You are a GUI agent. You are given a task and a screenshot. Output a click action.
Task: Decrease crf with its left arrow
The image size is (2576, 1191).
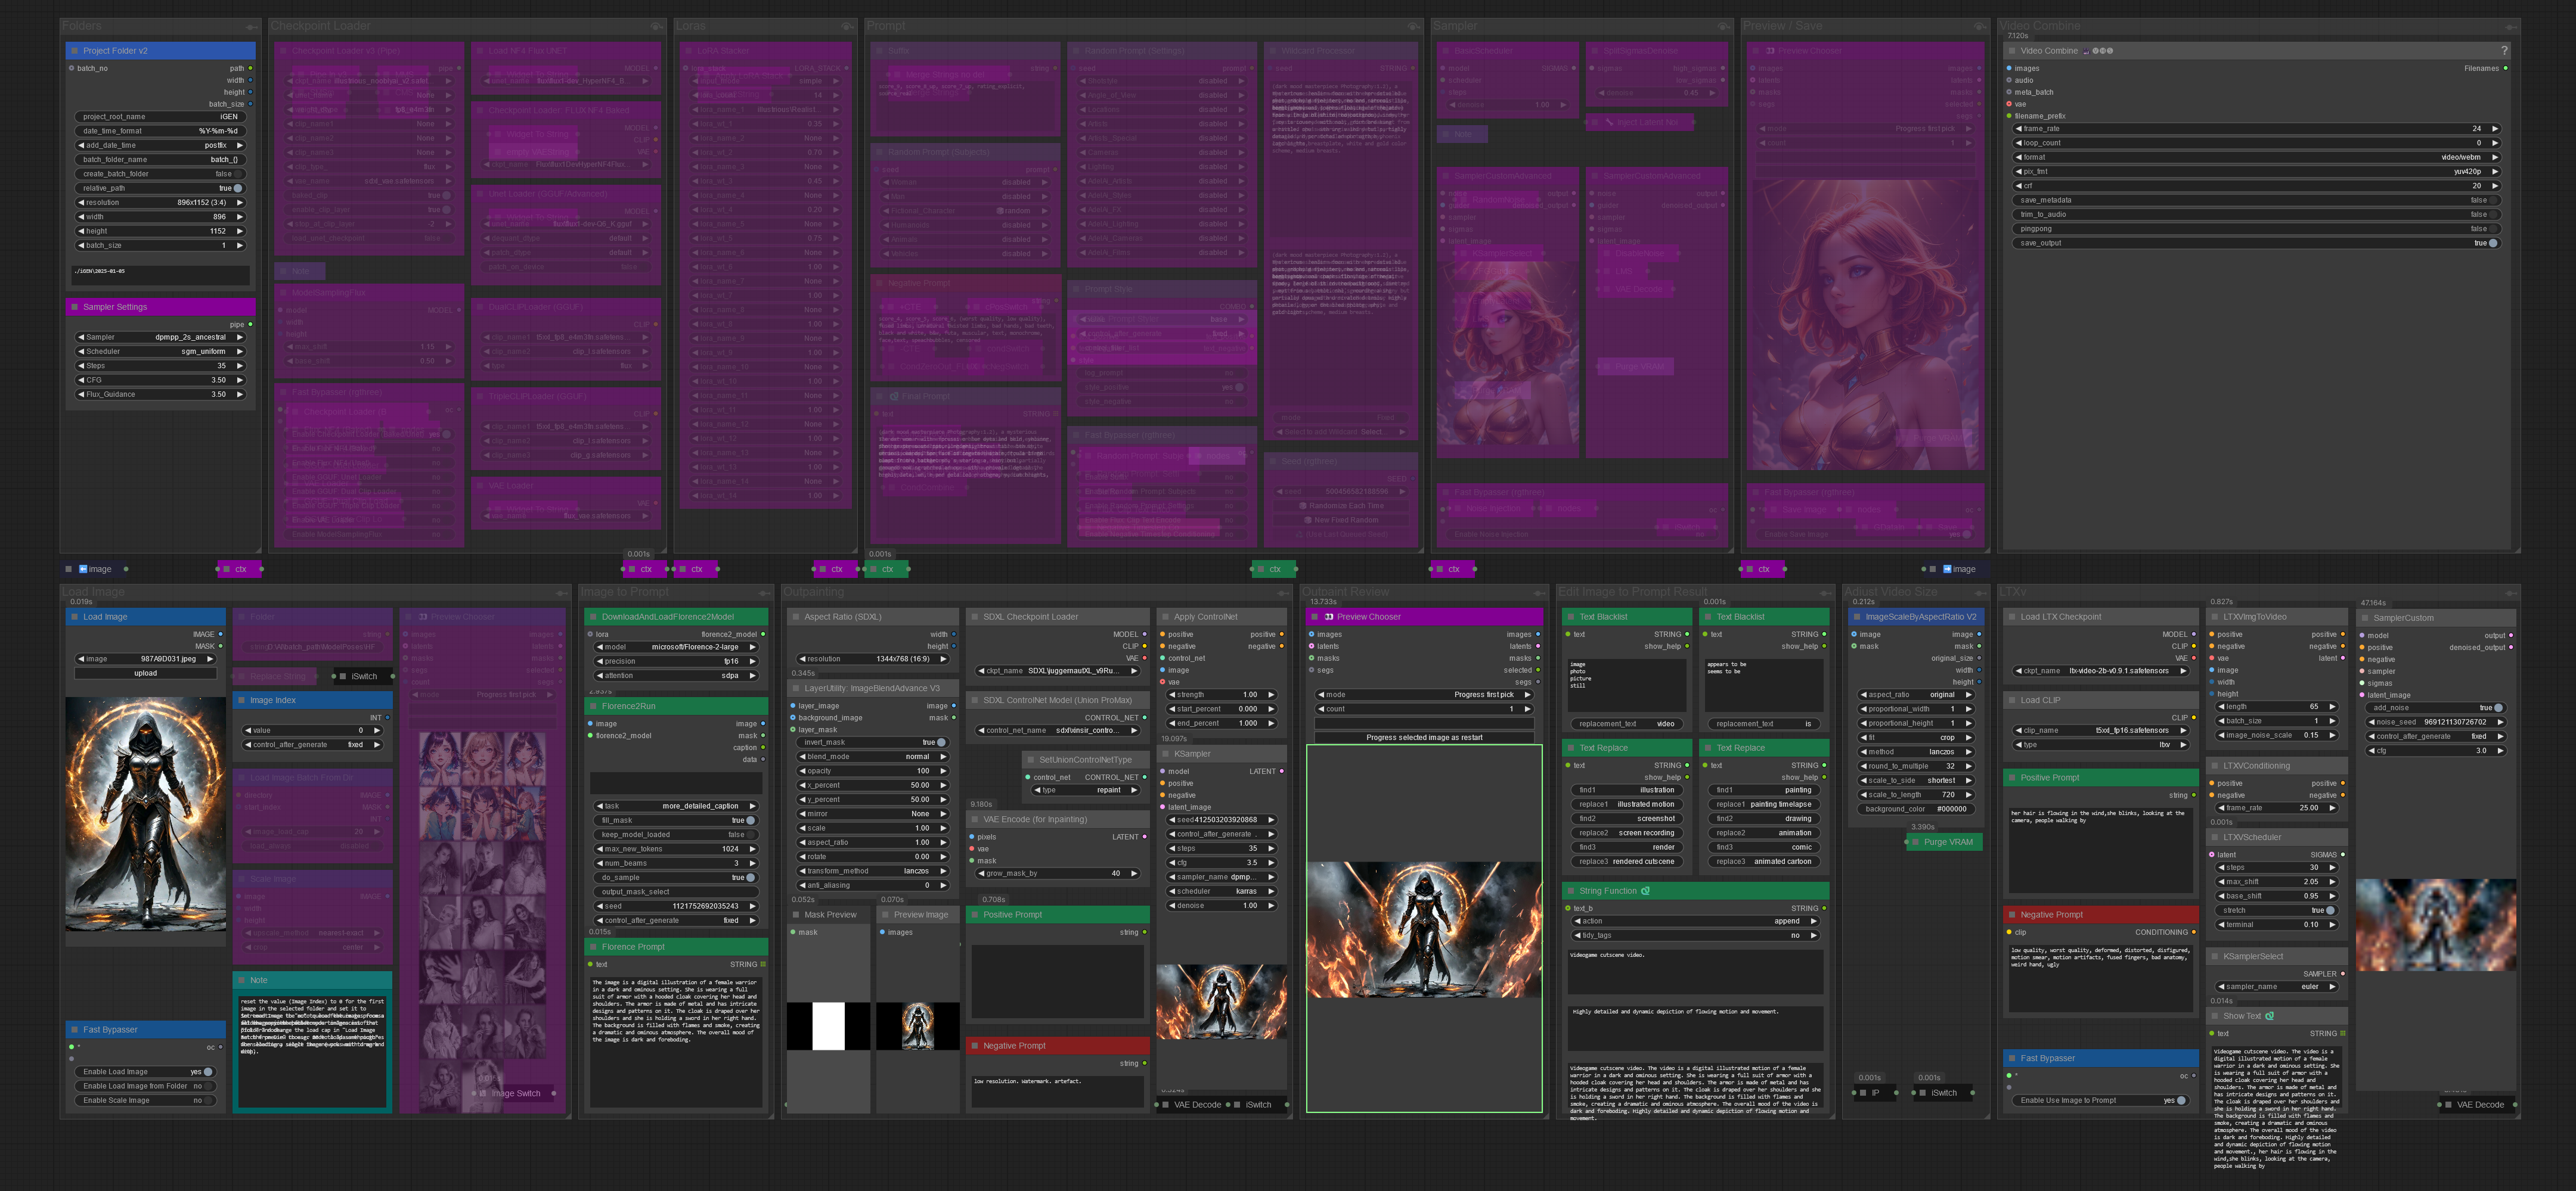[2018, 186]
